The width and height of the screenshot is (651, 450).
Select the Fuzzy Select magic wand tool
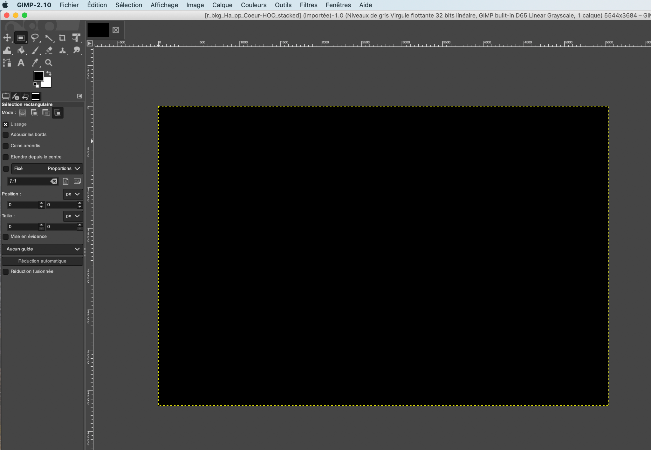pyautogui.click(x=49, y=38)
